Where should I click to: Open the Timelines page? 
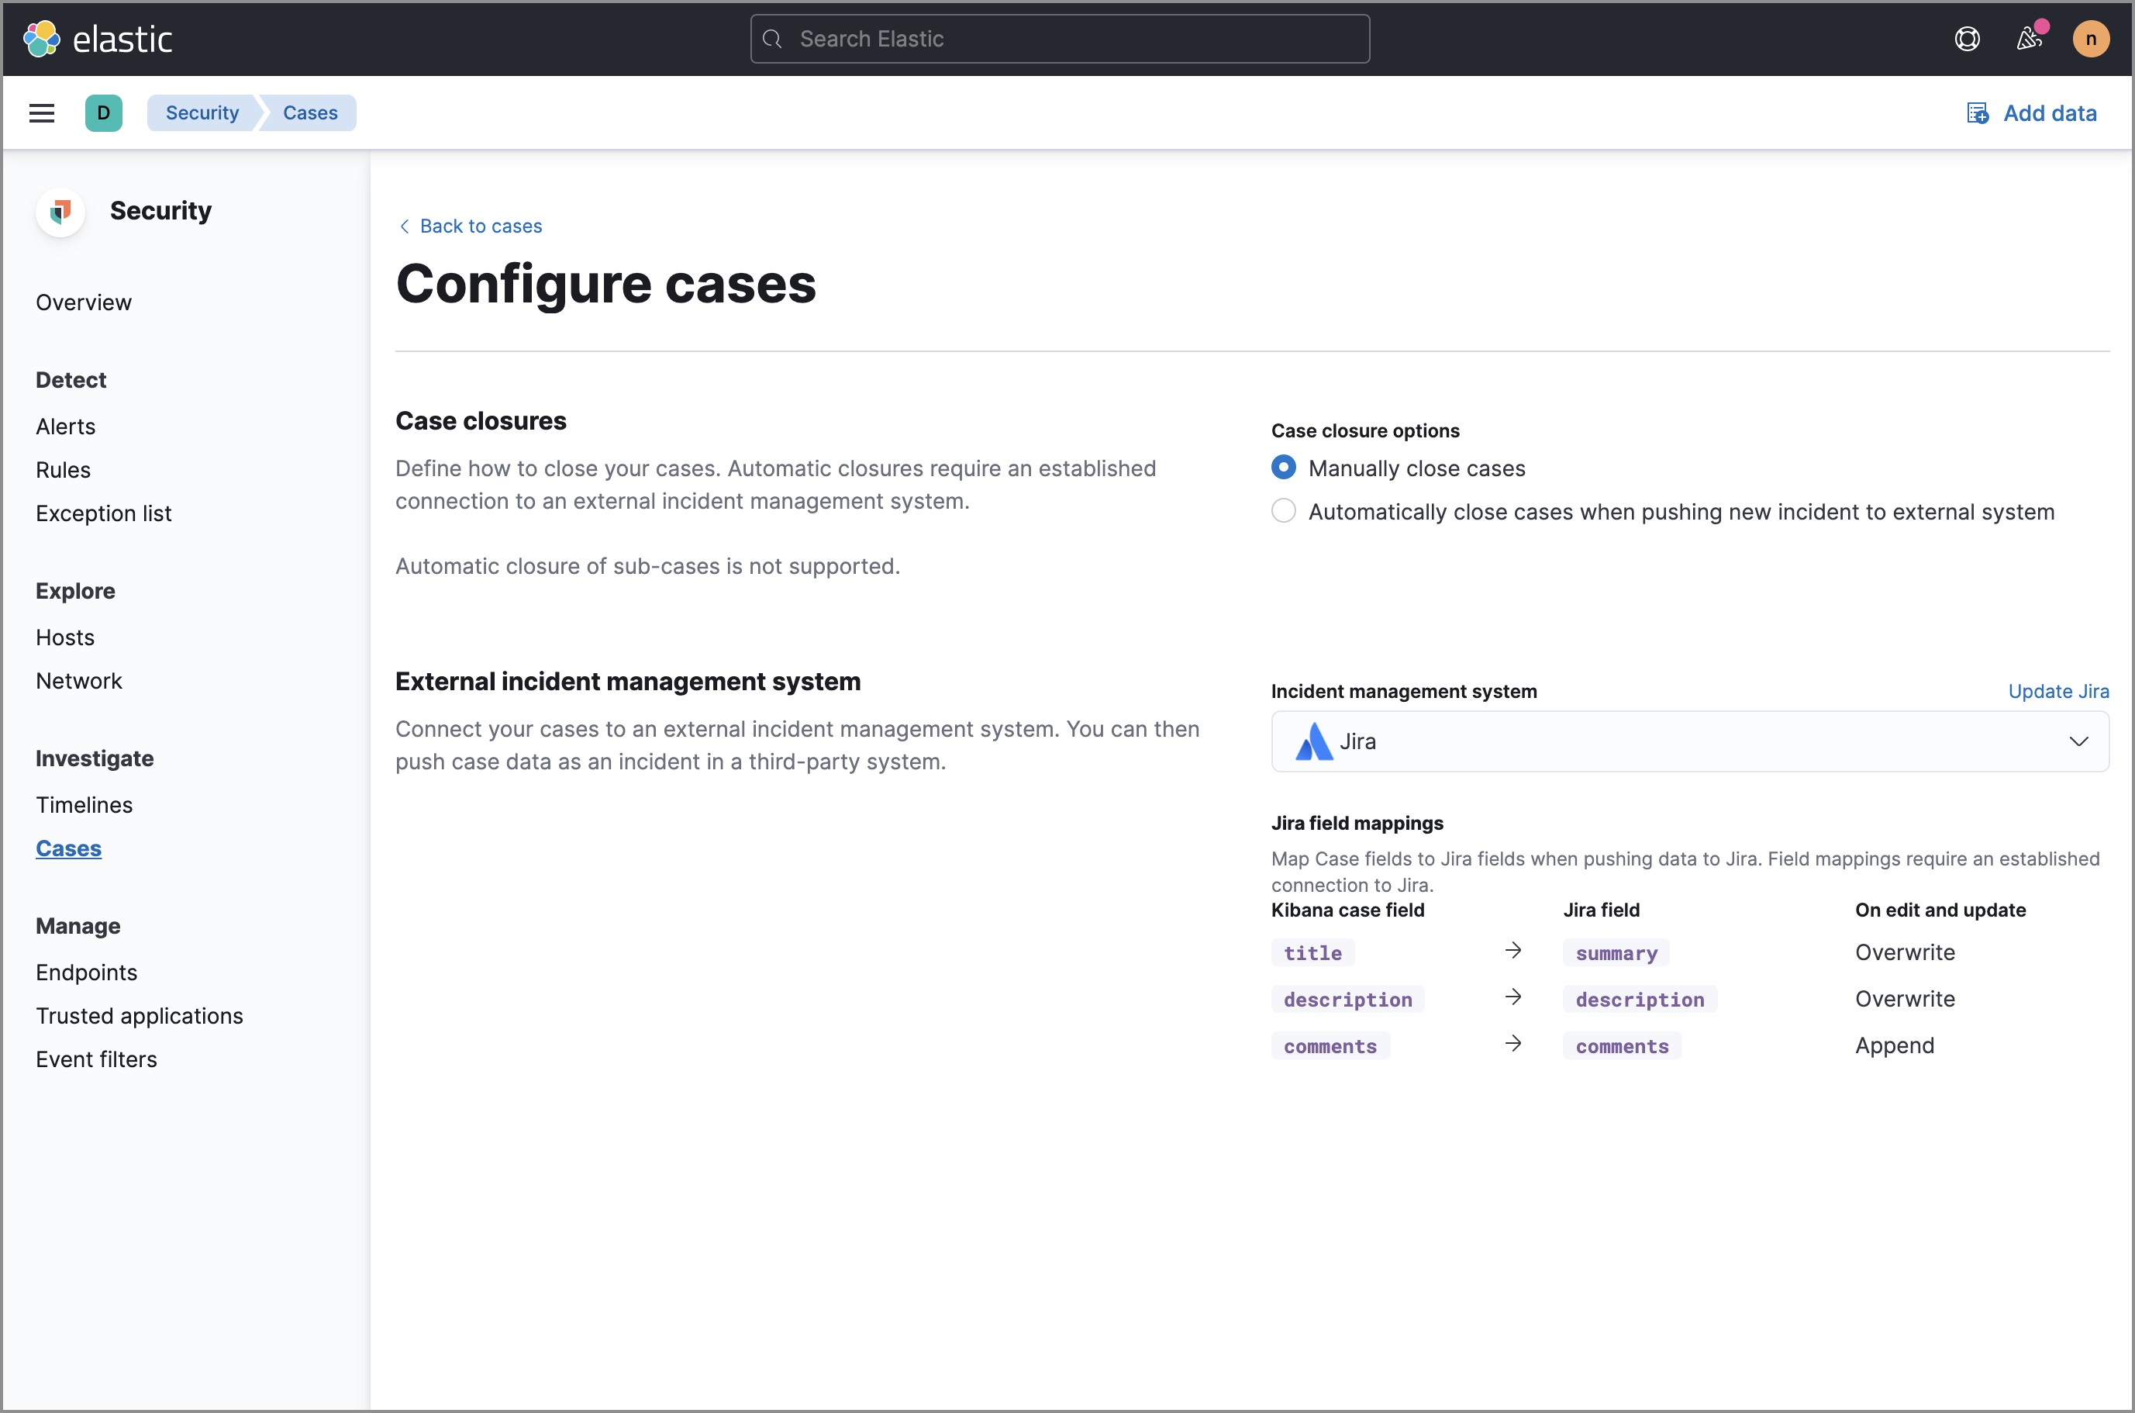[x=84, y=805]
